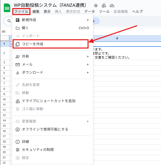
Task: Star this spreadsheet document
Action: click(96, 6)
